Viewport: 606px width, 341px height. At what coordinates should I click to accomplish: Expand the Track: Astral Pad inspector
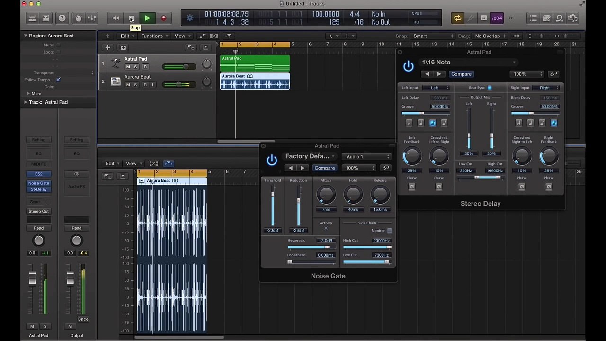coord(26,102)
